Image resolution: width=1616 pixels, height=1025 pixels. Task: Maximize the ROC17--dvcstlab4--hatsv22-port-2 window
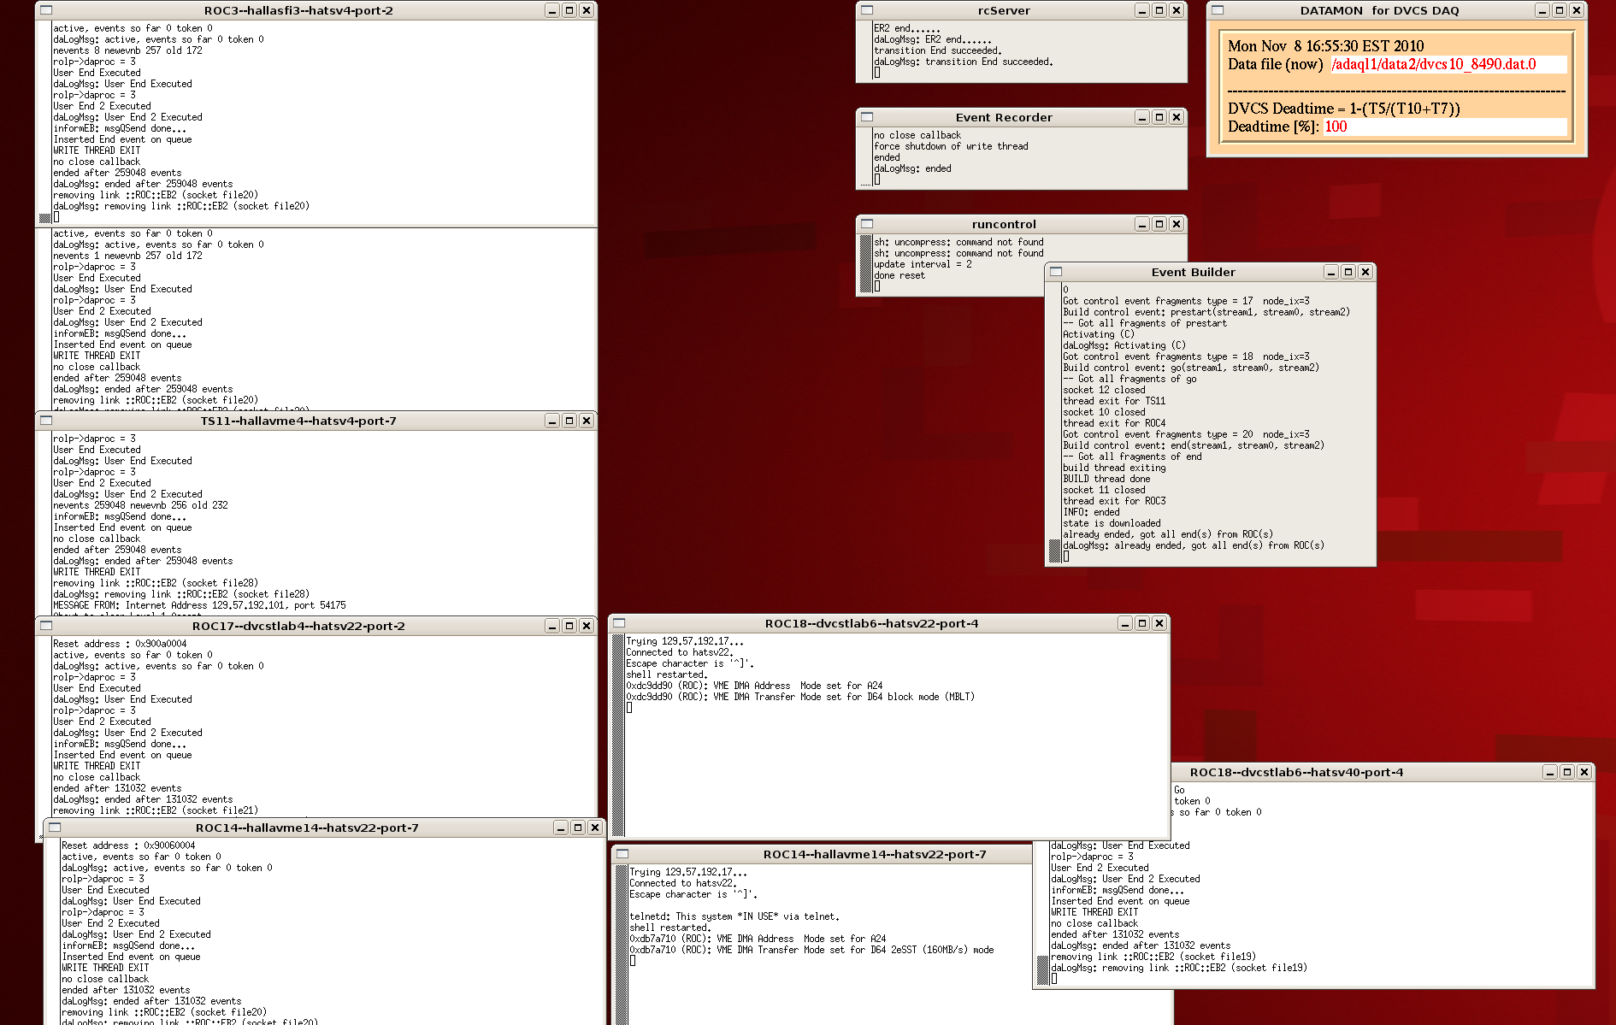[569, 626]
